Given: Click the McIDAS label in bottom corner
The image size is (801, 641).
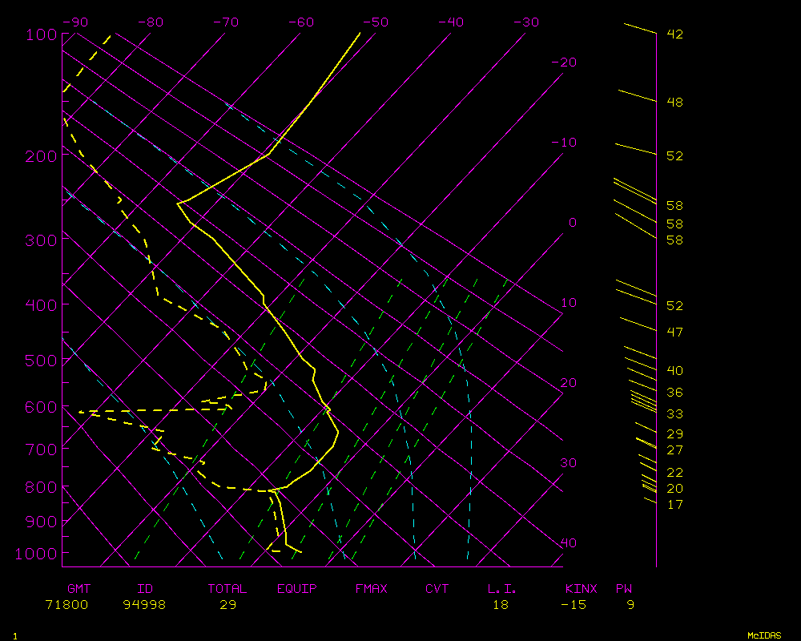Looking at the screenshot, I should (763, 635).
